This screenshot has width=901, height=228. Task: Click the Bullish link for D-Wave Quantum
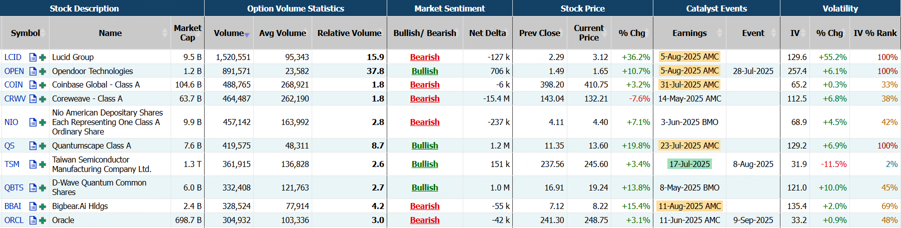[425, 187]
